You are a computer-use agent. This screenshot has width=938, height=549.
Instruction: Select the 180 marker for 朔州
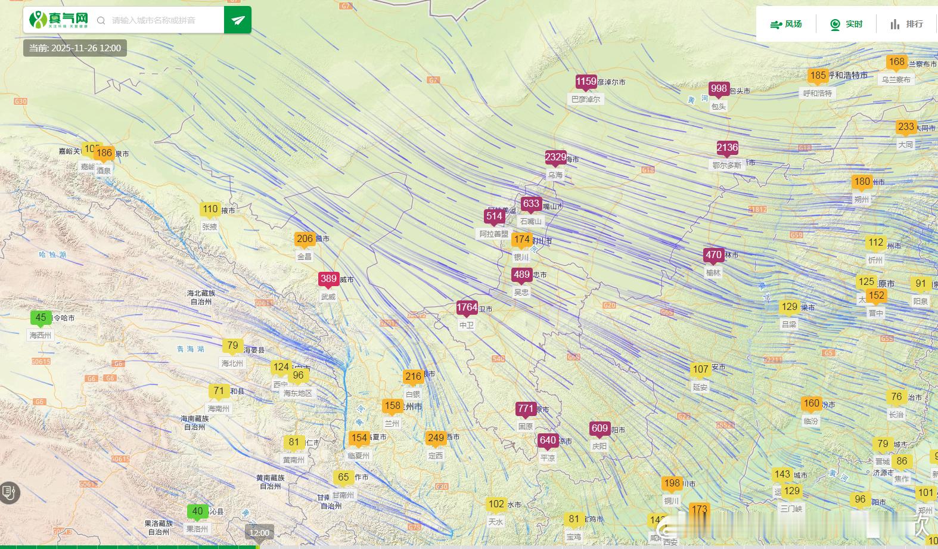[x=862, y=182]
